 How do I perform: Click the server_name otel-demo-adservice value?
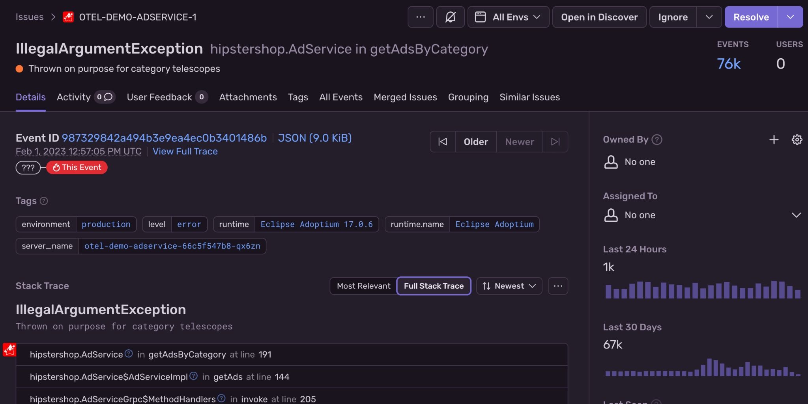click(x=172, y=246)
